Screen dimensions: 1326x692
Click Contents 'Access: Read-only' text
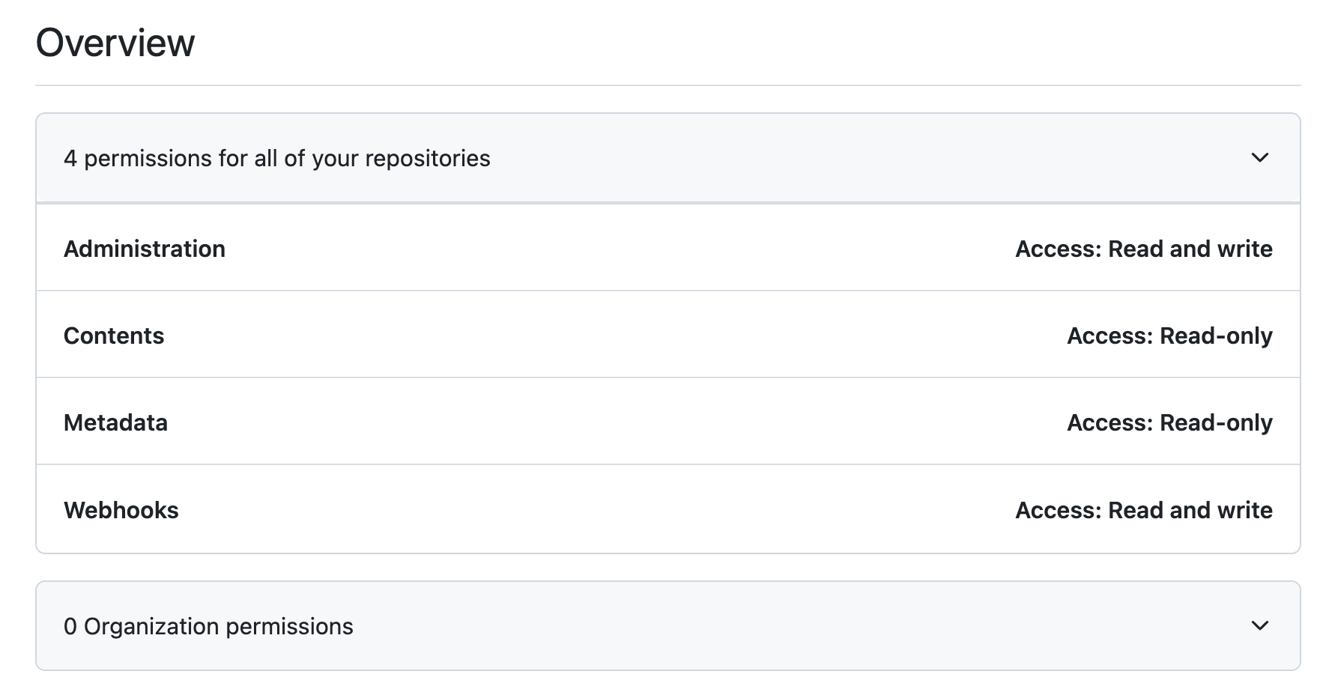pos(1169,336)
